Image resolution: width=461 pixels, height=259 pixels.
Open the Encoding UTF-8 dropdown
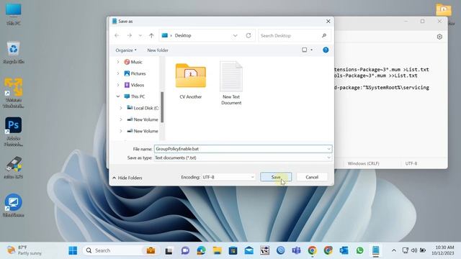click(x=228, y=177)
